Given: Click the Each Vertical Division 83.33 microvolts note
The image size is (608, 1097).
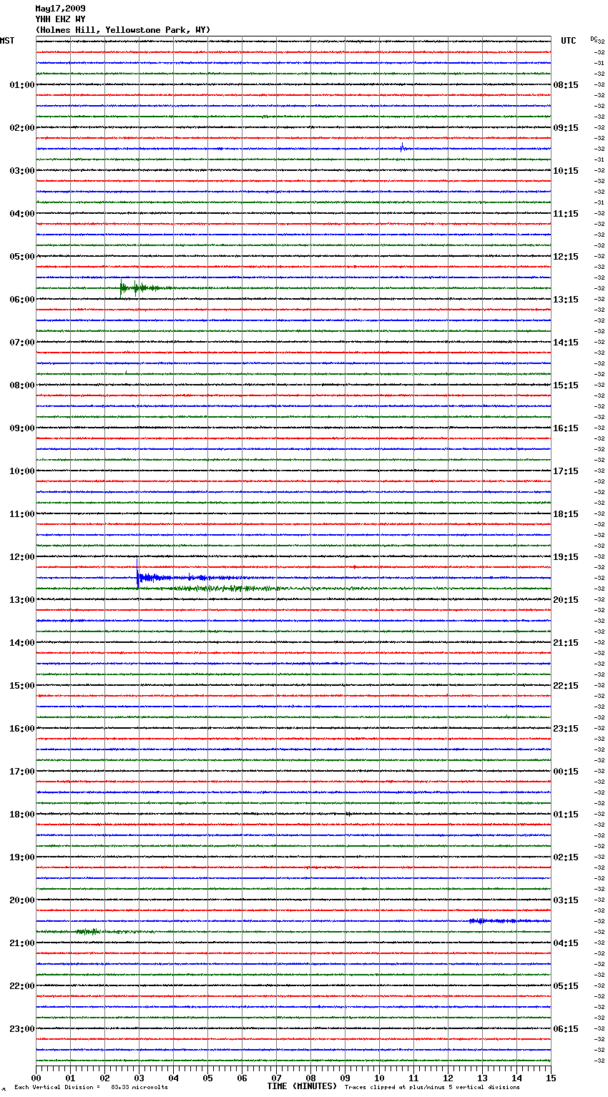Looking at the screenshot, I should pos(91,1087).
